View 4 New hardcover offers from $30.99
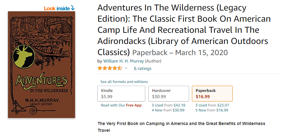288x134 pixels. pos(168,110)
